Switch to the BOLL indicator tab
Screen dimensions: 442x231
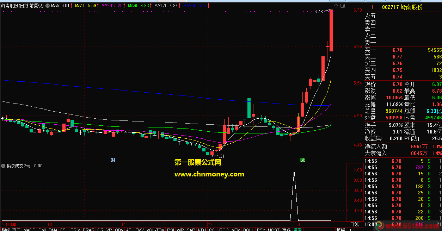248,230
